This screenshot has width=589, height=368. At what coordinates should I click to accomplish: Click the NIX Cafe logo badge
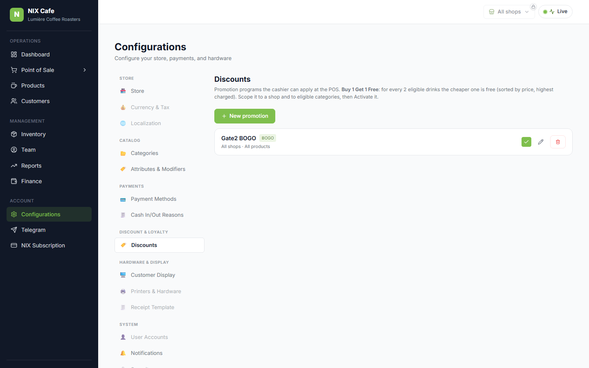pos(17,15)
